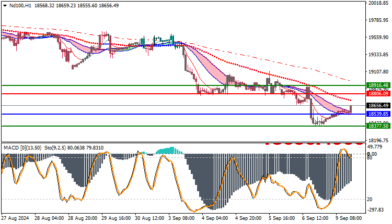
Task: Click the 20018.85 price axis label
Action: pyautogui.click(x=379, y=3)
